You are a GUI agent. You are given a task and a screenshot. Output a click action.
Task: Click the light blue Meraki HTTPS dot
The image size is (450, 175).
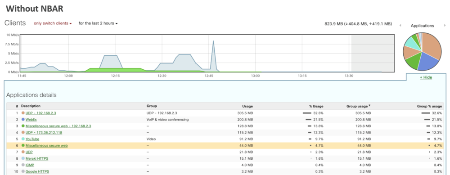pos(23,158)
